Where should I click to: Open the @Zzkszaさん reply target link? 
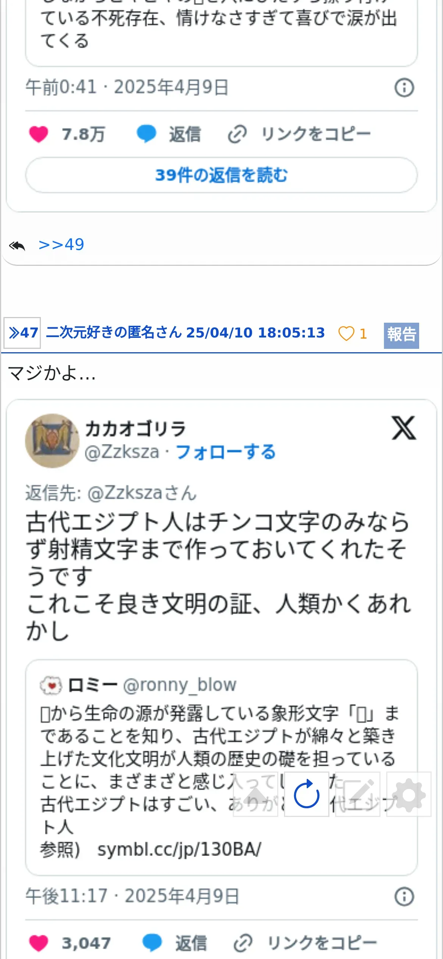(x=142, y=493)
